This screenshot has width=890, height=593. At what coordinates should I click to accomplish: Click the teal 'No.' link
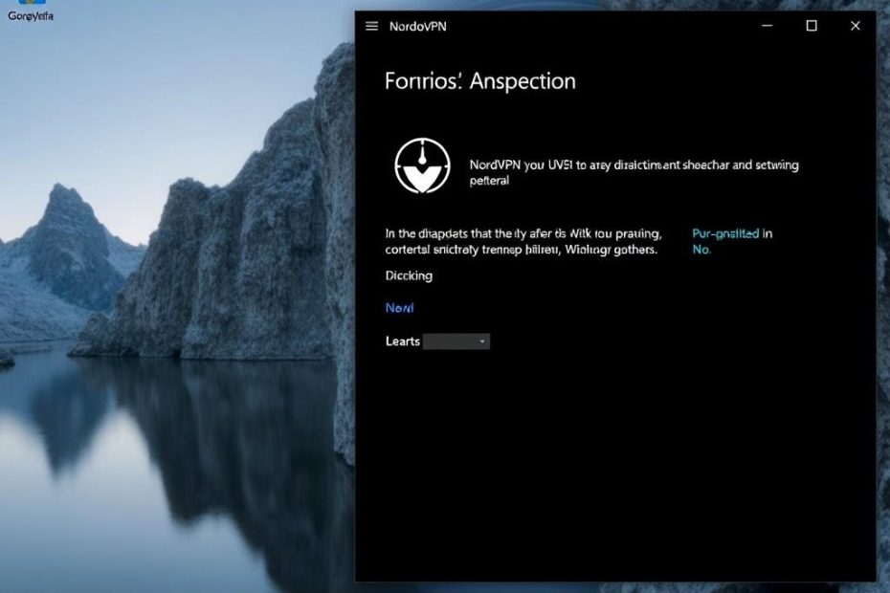(x=701, y=250)
